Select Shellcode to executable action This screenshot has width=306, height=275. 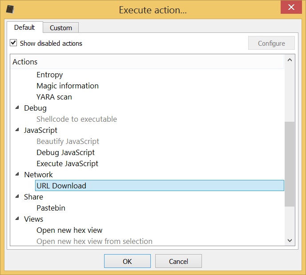click(x=76, y=119)
